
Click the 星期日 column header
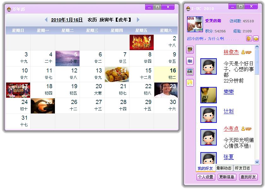pos(18,31)
